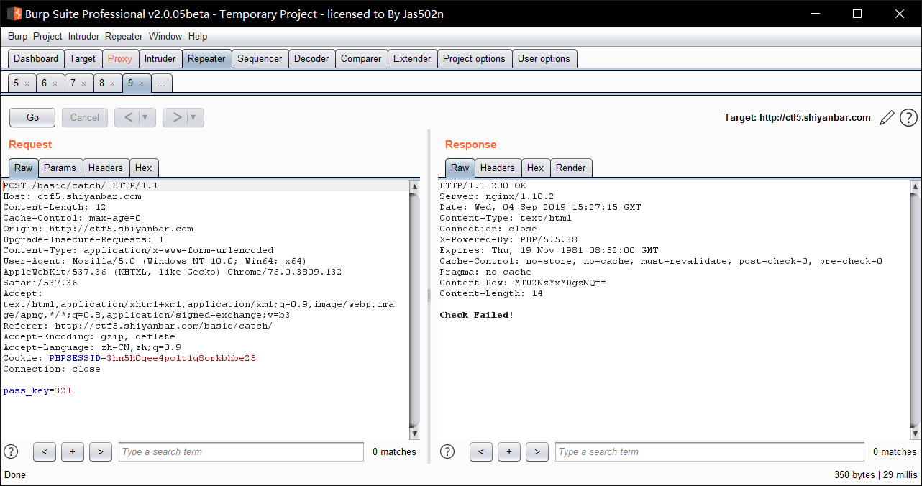This screenshot has height=486, width=922.
Task: Switch to the Target tab
Action: pos(83,59)
